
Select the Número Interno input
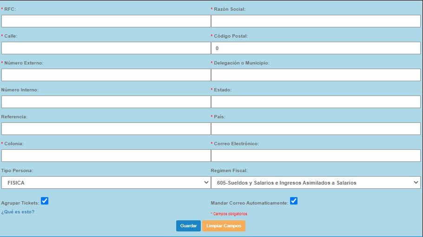[106, 102]
